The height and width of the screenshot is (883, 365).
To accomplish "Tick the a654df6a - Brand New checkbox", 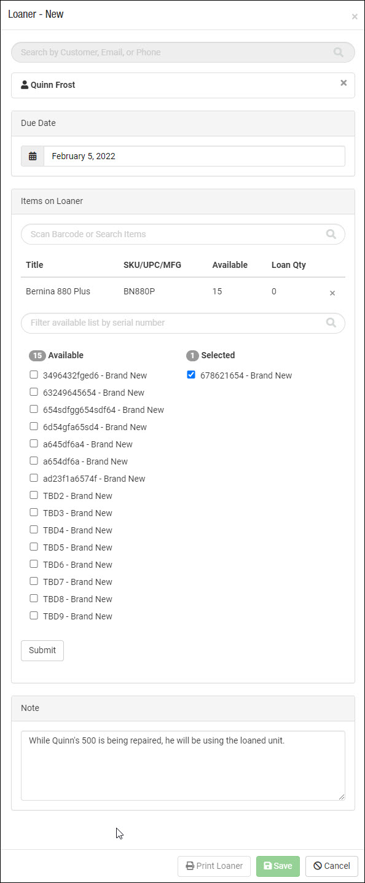I will [34, 461].
